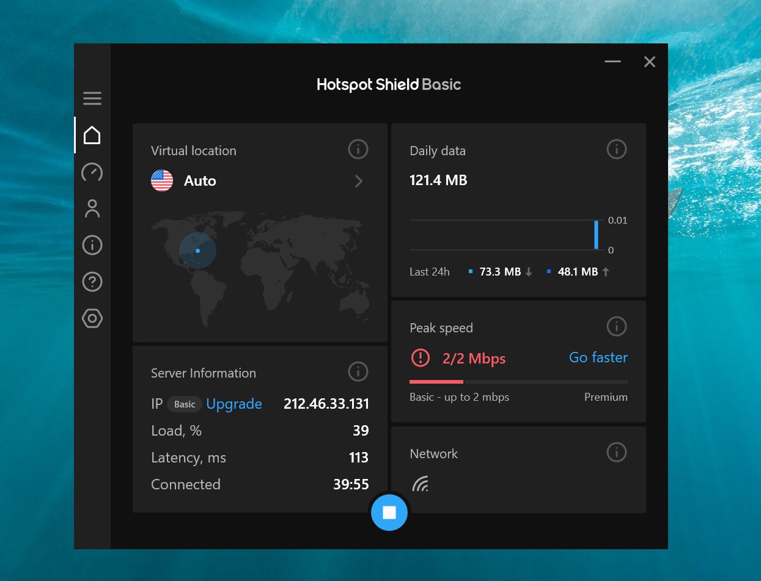The height and width of the screenshot is (581, 761).
Task: Click the connected time 39:55
Action: tap(351, 484)
